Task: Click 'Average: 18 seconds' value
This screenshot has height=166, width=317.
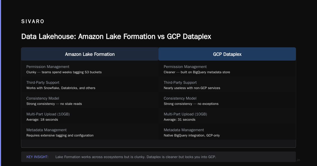Action: (42, 120)
